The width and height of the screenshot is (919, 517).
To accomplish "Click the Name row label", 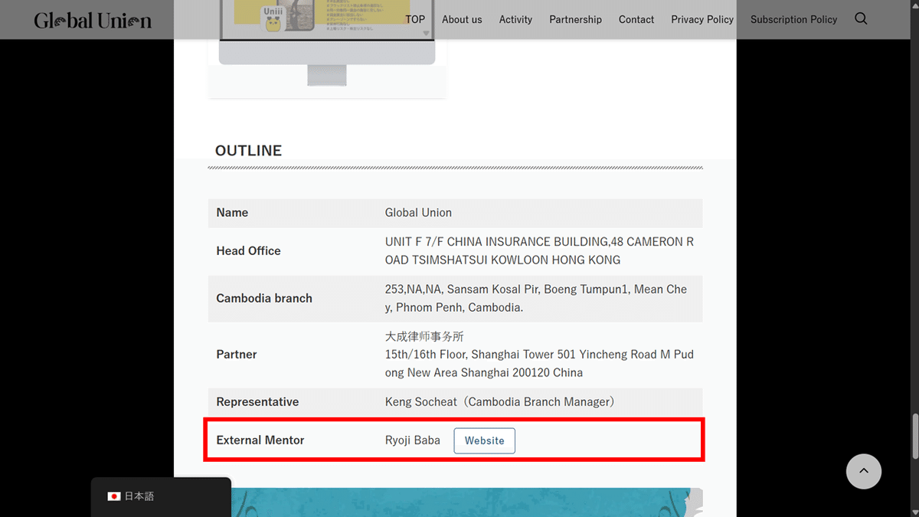I will point(232,212).
